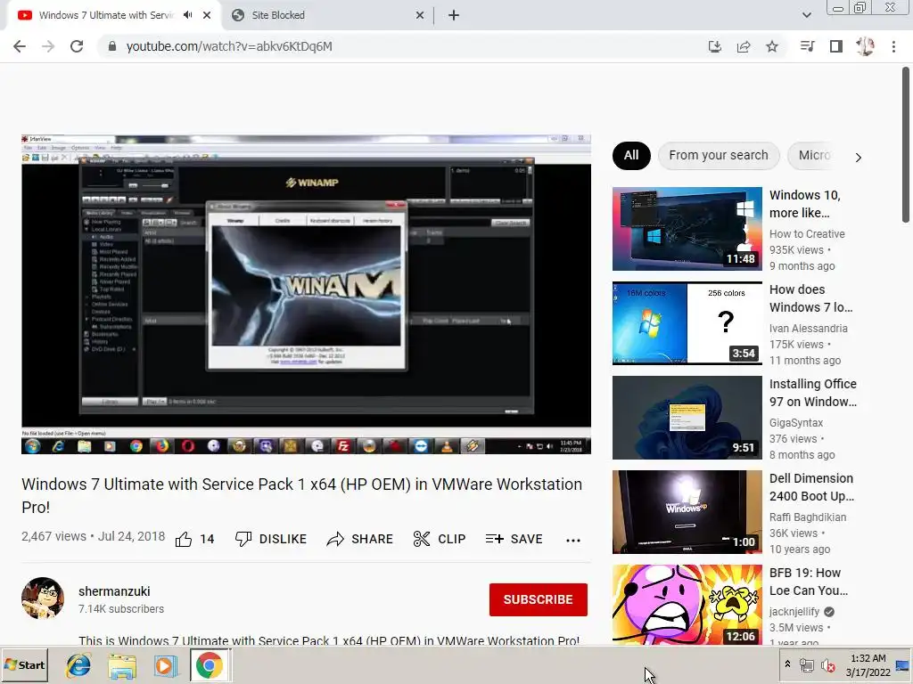Open Installing Office 97 video thumbnail
The image size is (913, 684).
point(687,417)
